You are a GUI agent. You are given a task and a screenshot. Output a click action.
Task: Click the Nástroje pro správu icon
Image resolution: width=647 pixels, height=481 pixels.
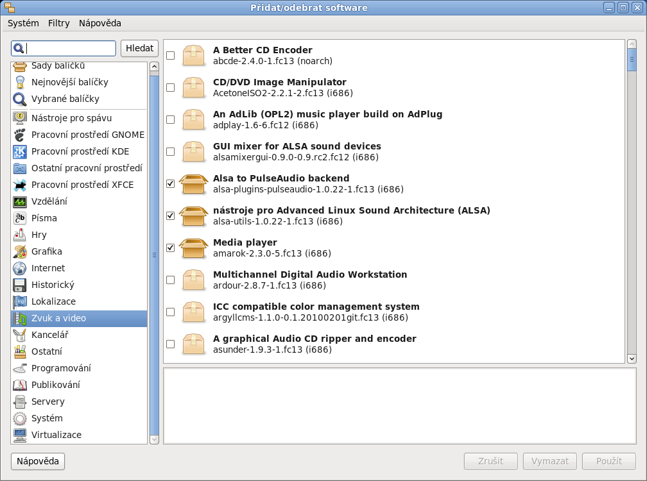[x=20, y=118]
